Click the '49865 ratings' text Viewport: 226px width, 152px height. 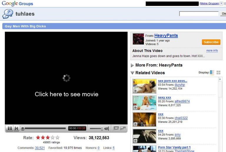[51, 142]
